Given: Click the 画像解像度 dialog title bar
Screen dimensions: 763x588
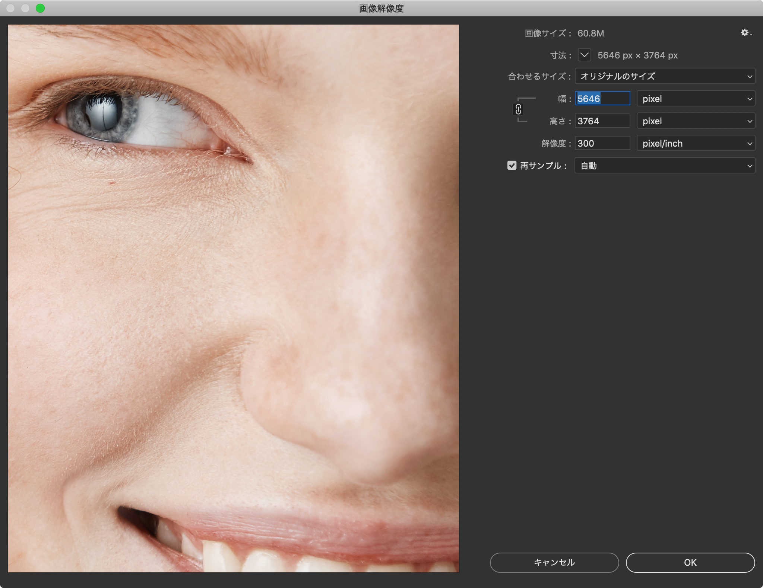Looking at the screenshot, I should [x=381, y=8].
